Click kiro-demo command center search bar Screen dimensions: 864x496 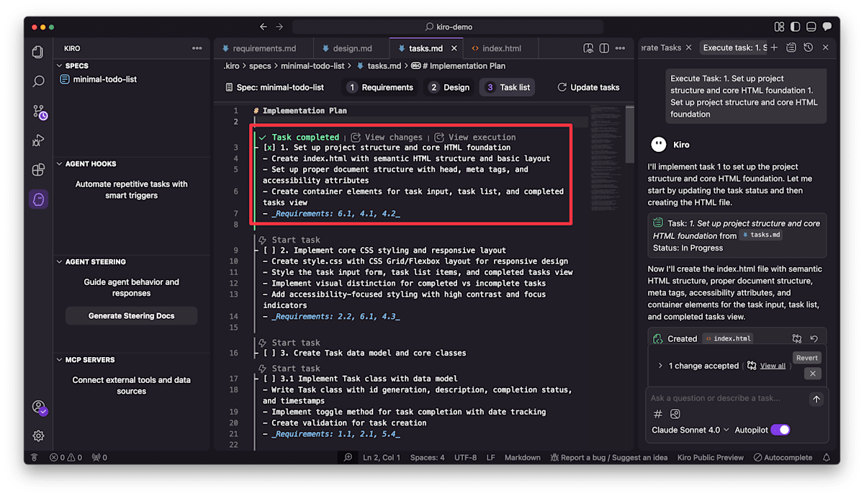coord(447,27)
